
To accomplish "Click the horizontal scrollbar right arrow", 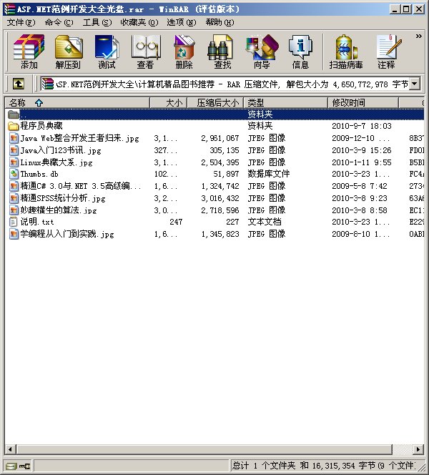I will [418, 449].
